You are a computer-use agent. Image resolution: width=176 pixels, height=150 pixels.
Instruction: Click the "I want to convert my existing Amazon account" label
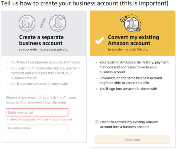tap(129, 124)
